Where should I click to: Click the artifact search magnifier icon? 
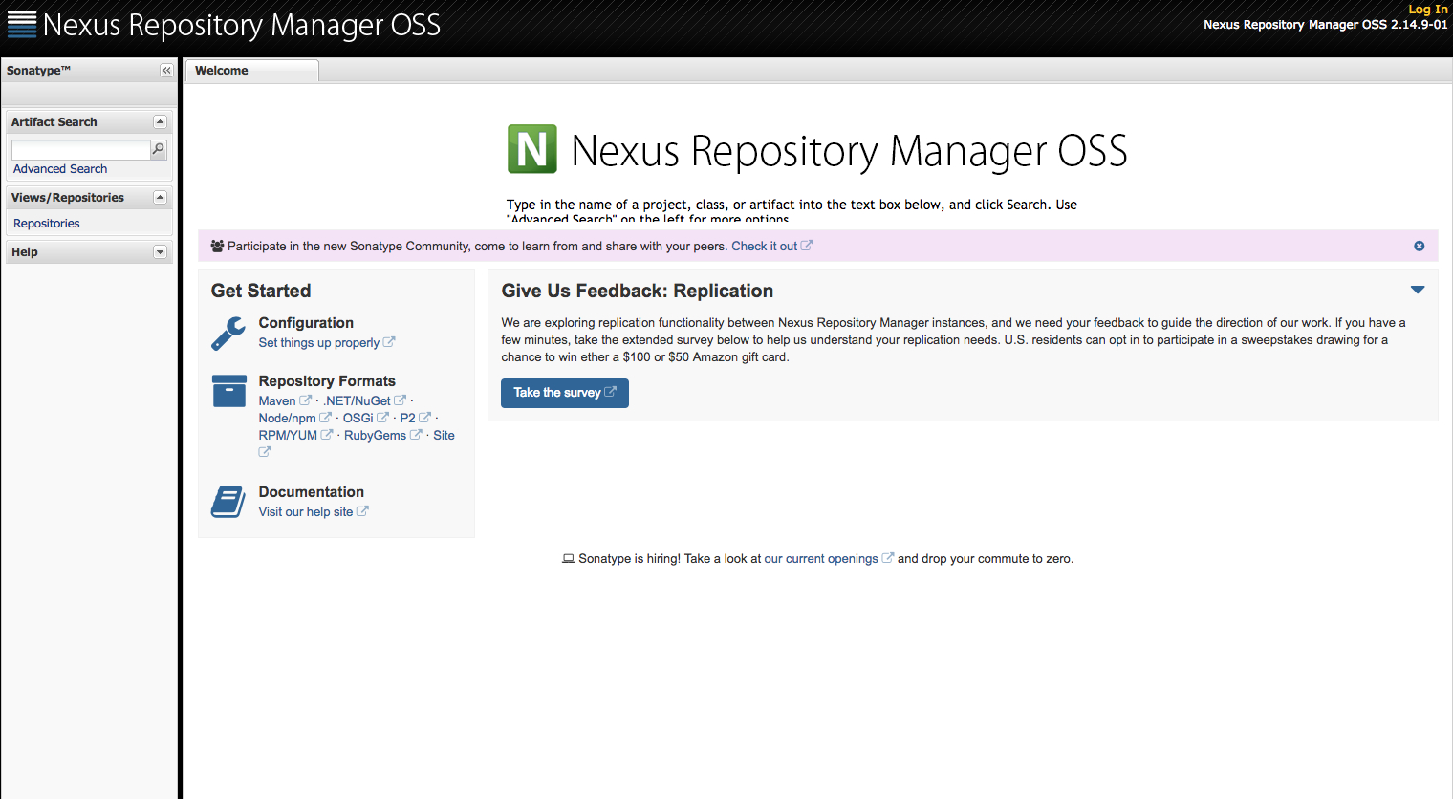pos(159,149)
